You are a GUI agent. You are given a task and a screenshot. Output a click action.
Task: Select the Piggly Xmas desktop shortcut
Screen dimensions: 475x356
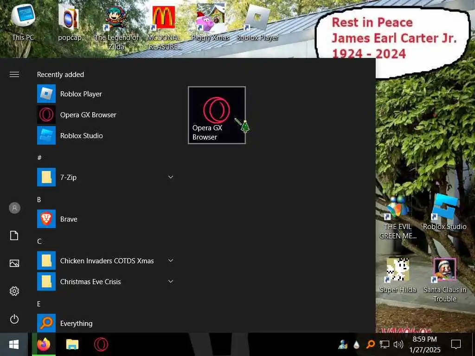(x=210, y=22)
